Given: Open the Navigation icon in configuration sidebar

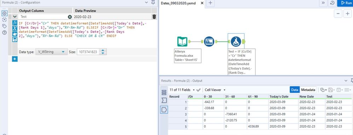Looking at the screenshot, I should 4,20.
